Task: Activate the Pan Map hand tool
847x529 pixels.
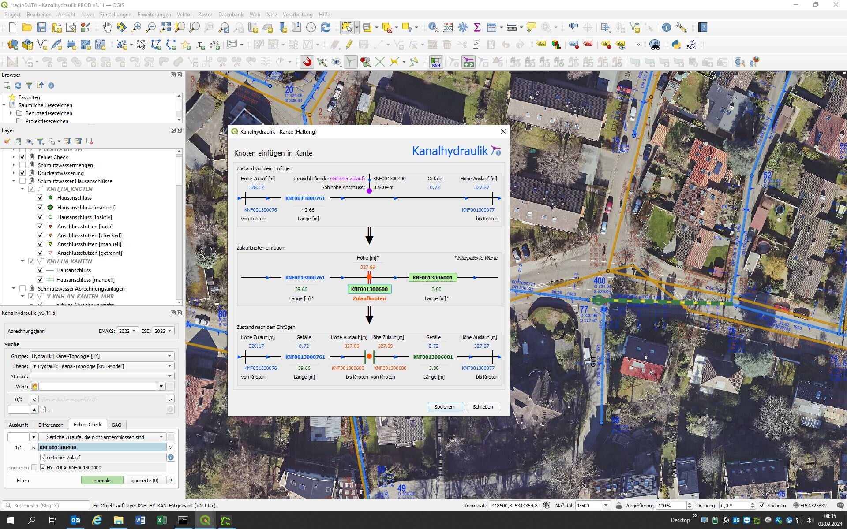Action: (x=107, y=27)
